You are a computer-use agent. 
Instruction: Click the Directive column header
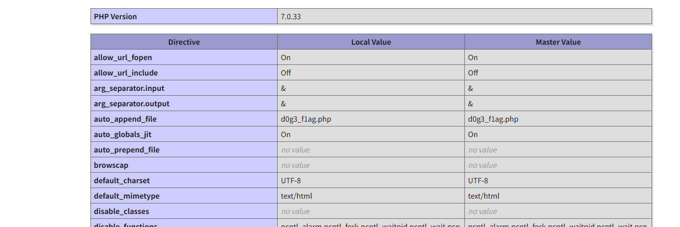coord(184,42)
